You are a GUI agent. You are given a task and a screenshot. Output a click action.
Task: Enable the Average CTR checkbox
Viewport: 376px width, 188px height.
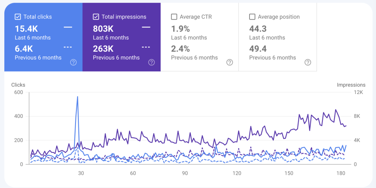[174, 17]
